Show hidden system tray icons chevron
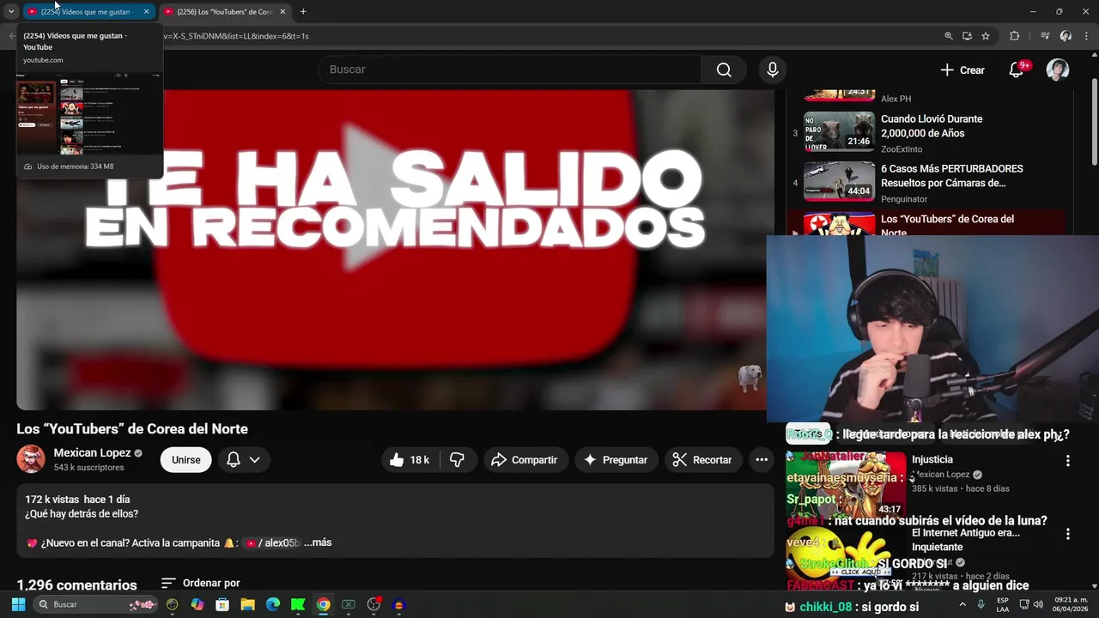The height and width of the screenshot is (618, 1099). (962, 604)
